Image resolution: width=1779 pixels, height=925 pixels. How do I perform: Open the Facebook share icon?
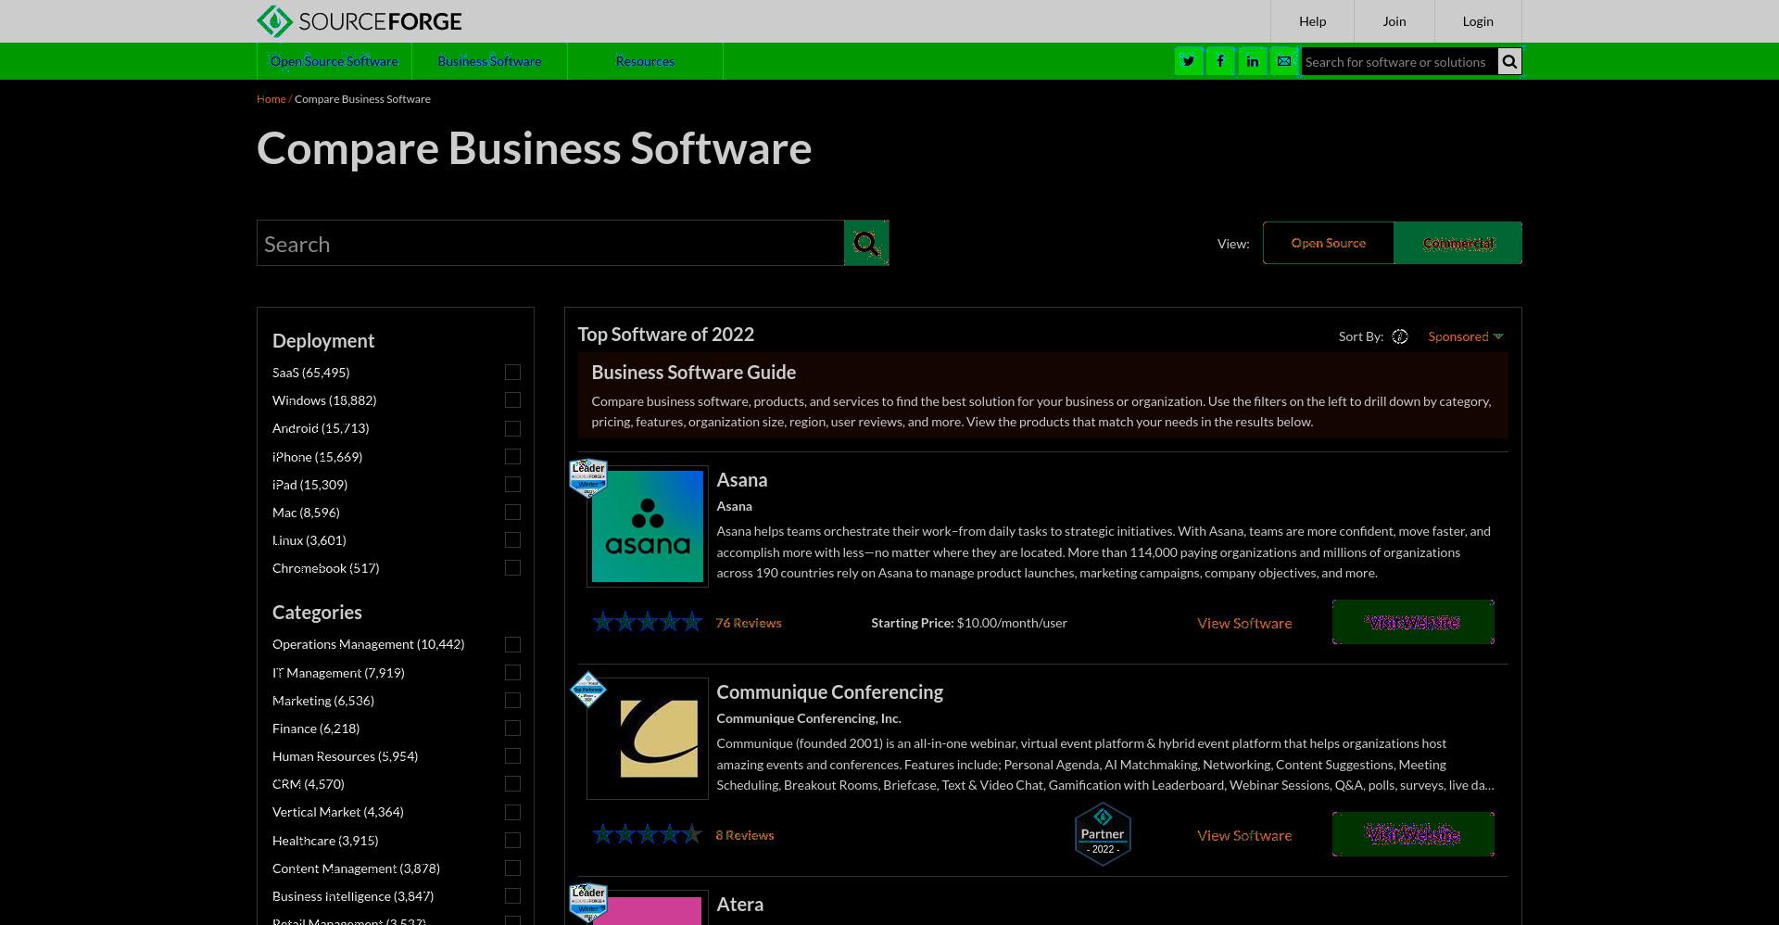point(1220,61)
